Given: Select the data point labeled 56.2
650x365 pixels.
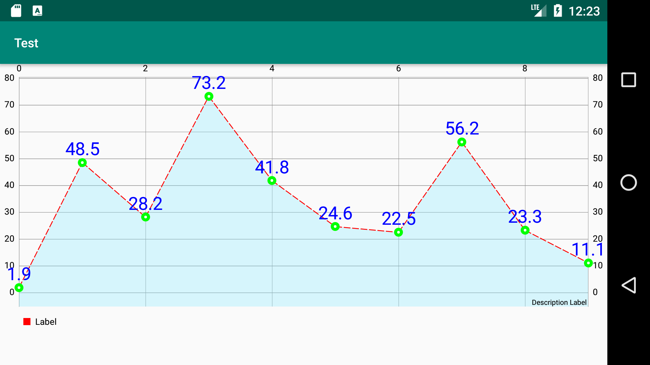Looking at the screenshot, I should pos(462,142).
